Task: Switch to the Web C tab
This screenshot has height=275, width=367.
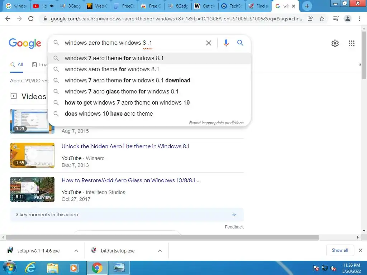Action: click(x=97, y=6)
